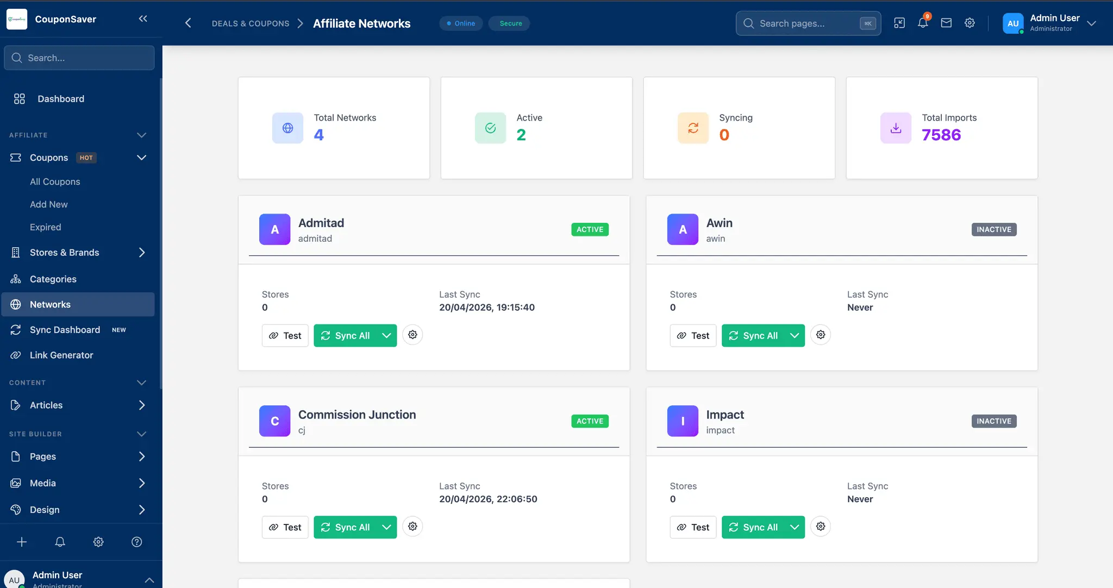Expand the Pages submenu
Image resolution: width=1113 pixels, height=588 pixels.
(x=142, y=456)
